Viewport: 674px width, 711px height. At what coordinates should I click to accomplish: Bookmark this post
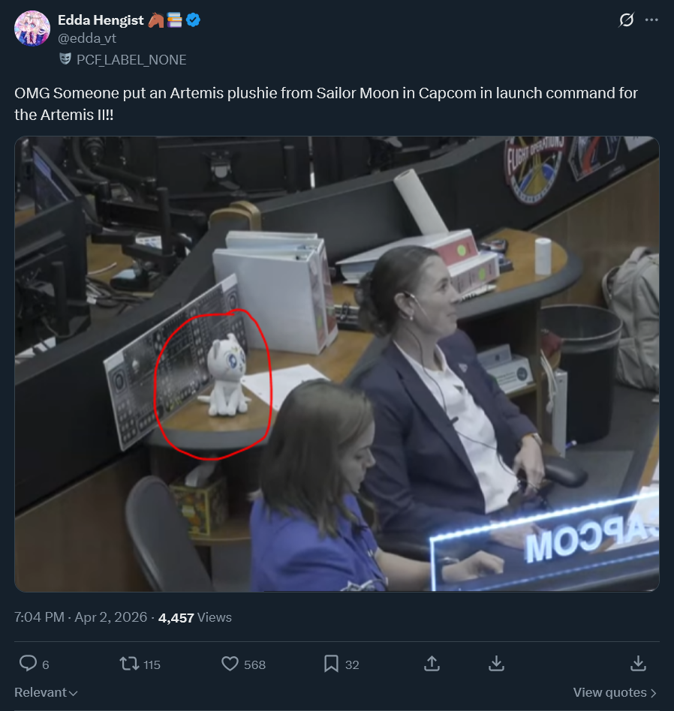tap(331, 664)
